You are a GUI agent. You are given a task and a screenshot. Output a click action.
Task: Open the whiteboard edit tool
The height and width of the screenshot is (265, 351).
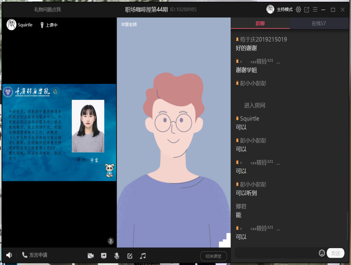tap(130, 256)
